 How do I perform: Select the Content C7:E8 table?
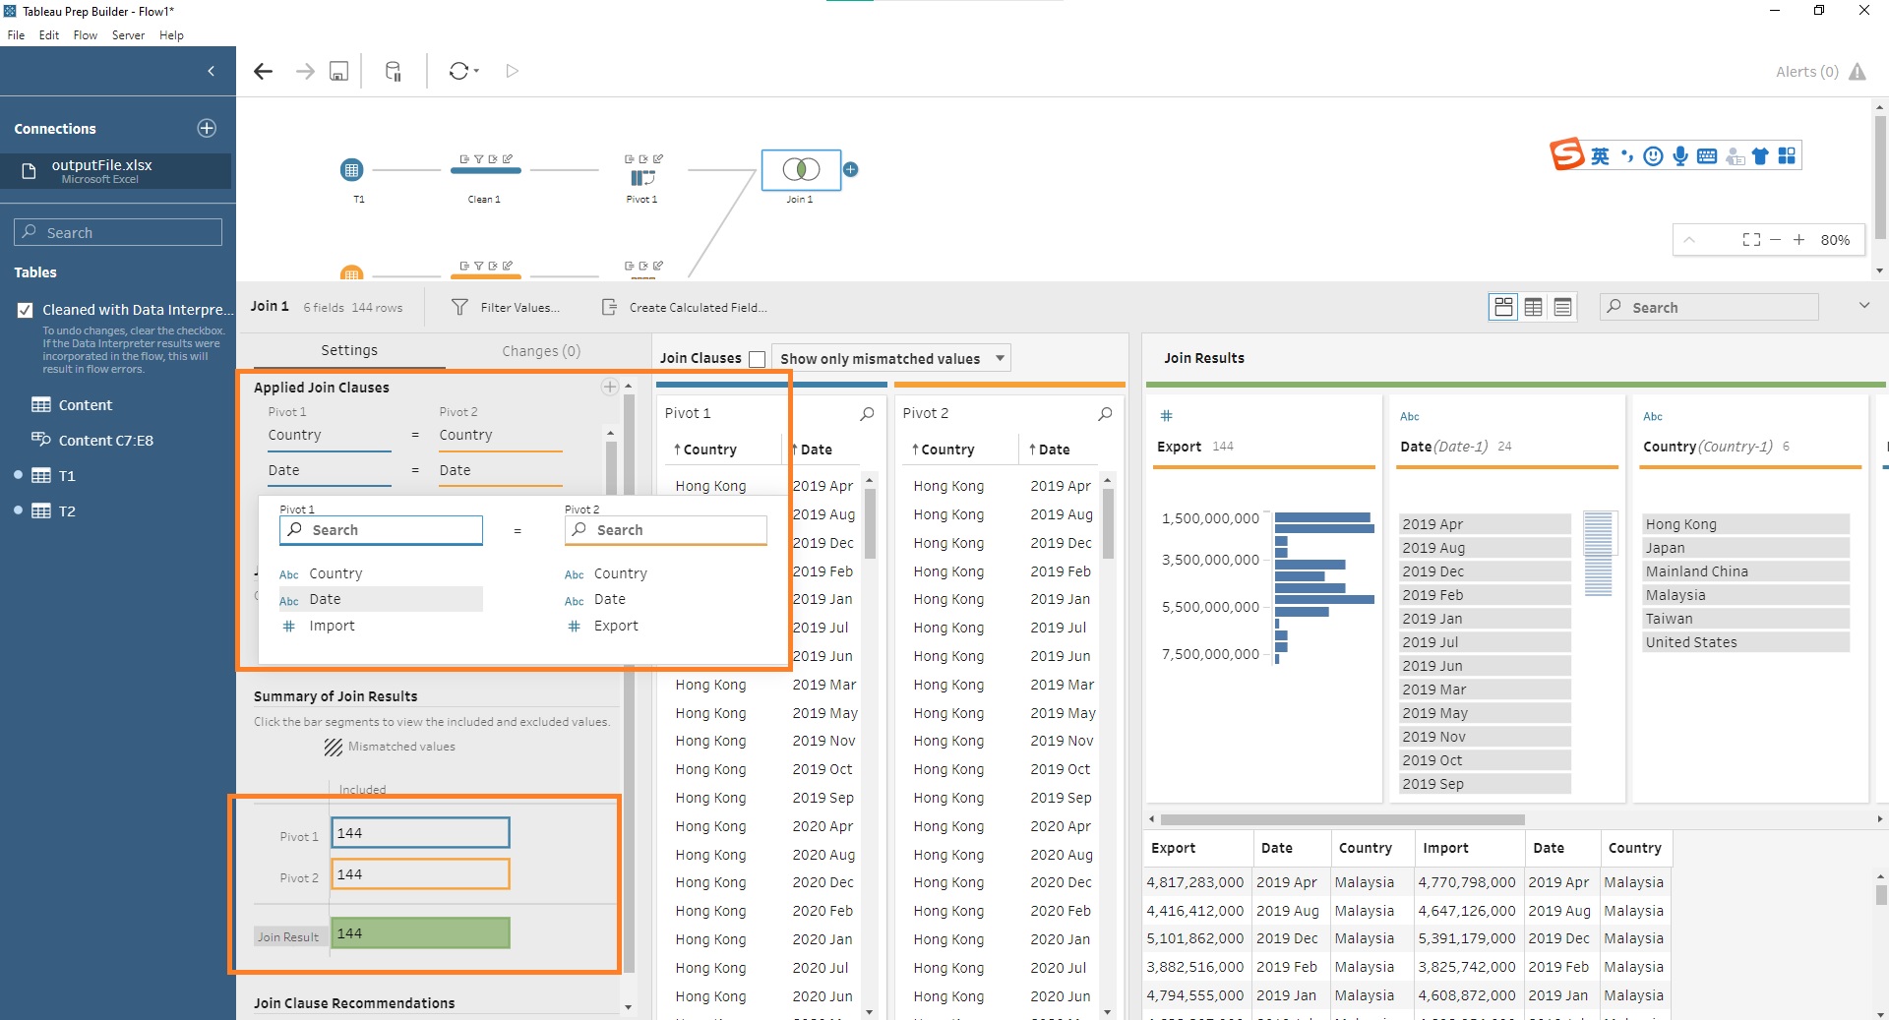[105, 441]
